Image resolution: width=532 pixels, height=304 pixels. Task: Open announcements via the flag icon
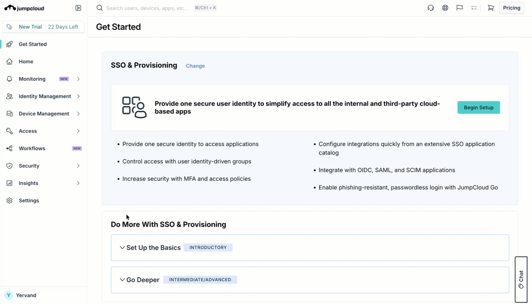pyautogui.click(x=460, y=8)
